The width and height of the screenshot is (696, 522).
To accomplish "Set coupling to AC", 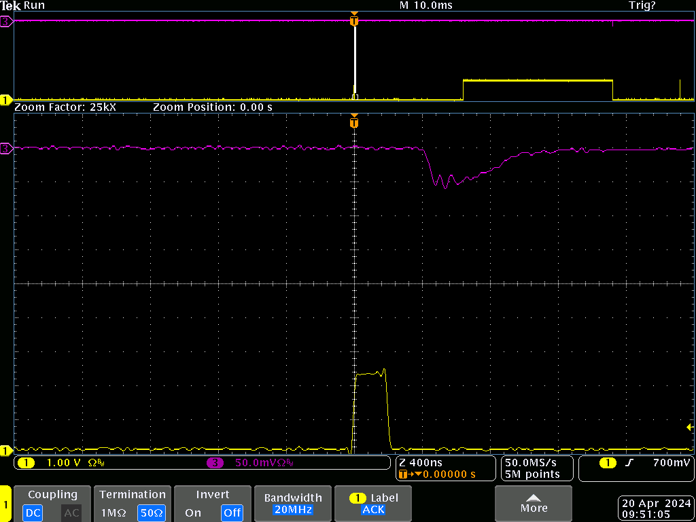I will click(x=71, y=512).
